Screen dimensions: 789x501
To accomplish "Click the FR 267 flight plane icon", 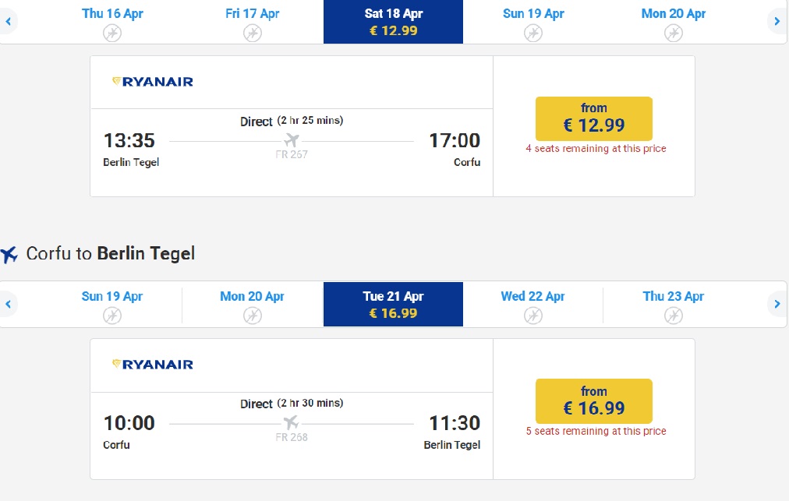I will [292, 140].
